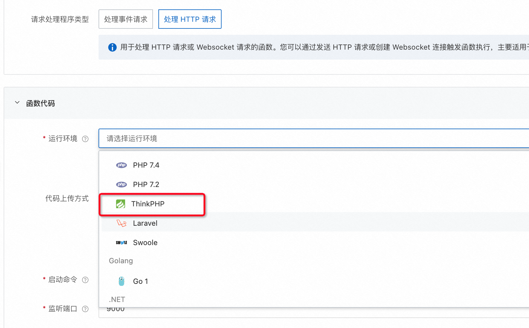Click the HTTP request description notice text
This screenshot has width=529, height=328.
tap(324, 47)
